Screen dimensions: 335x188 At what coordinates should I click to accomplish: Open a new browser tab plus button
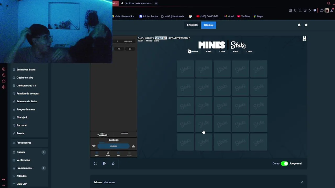(x=156, y=3)
